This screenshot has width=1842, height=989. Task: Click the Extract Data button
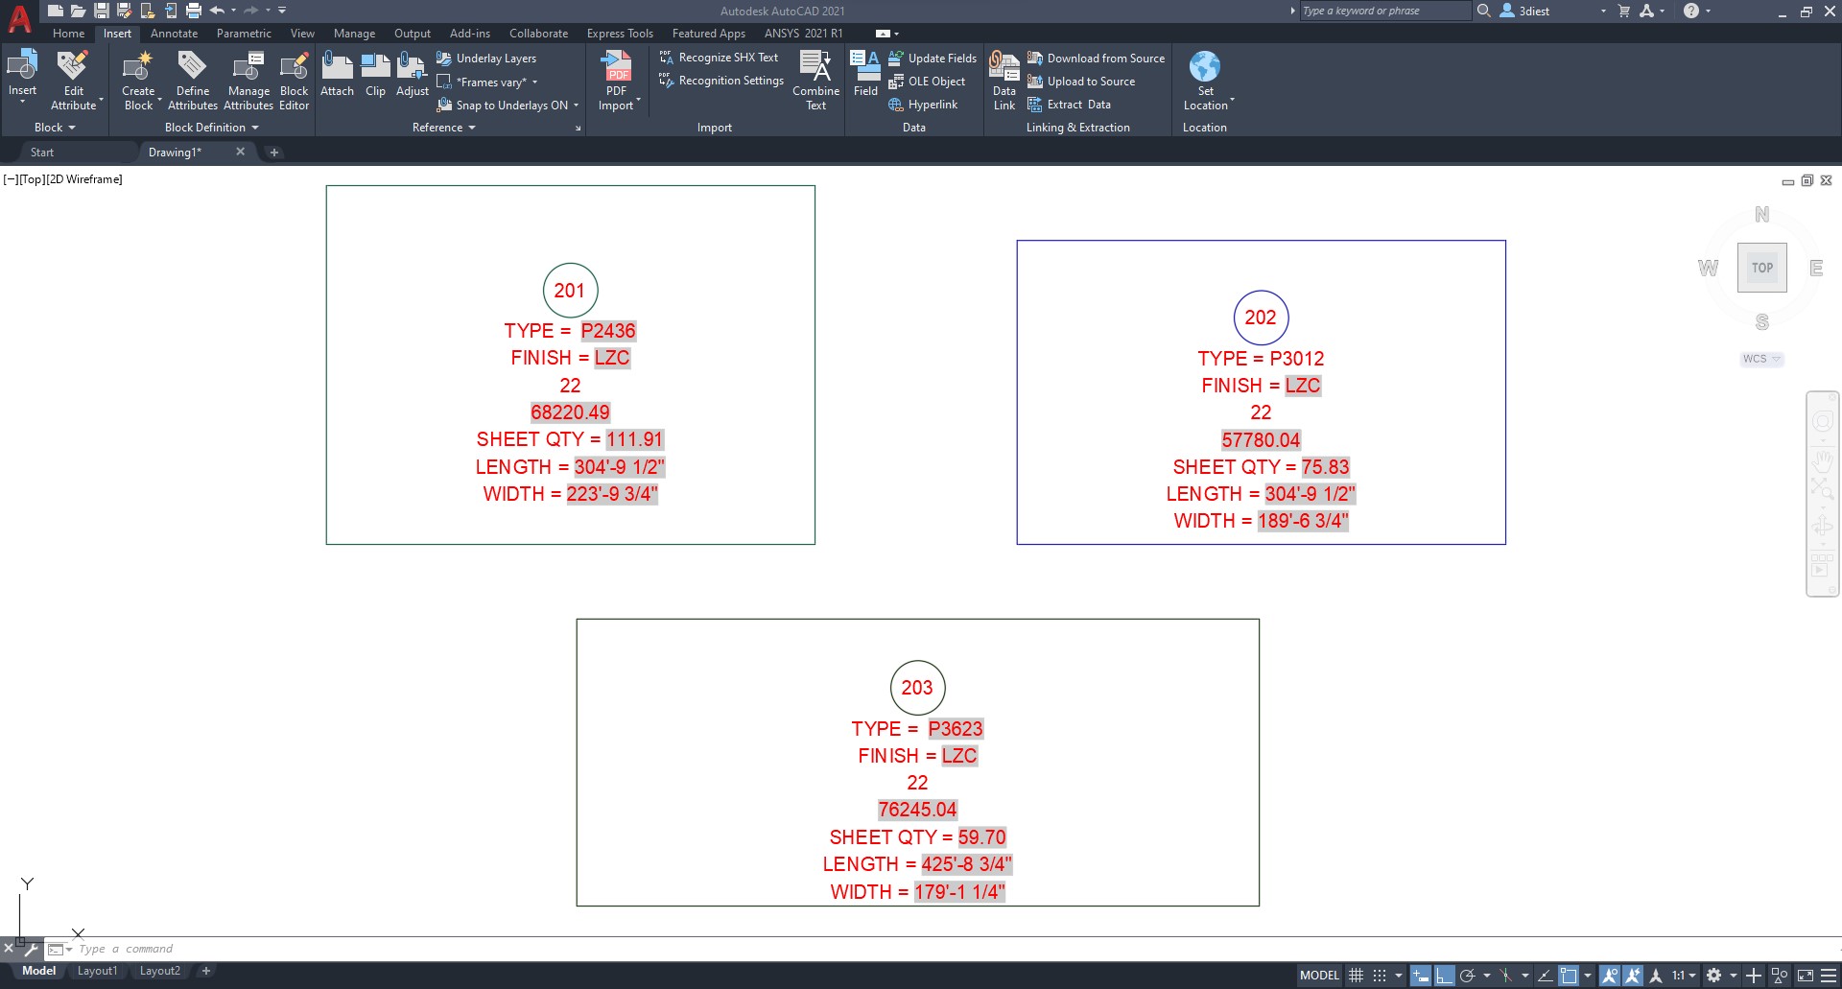click(1069, 105)
